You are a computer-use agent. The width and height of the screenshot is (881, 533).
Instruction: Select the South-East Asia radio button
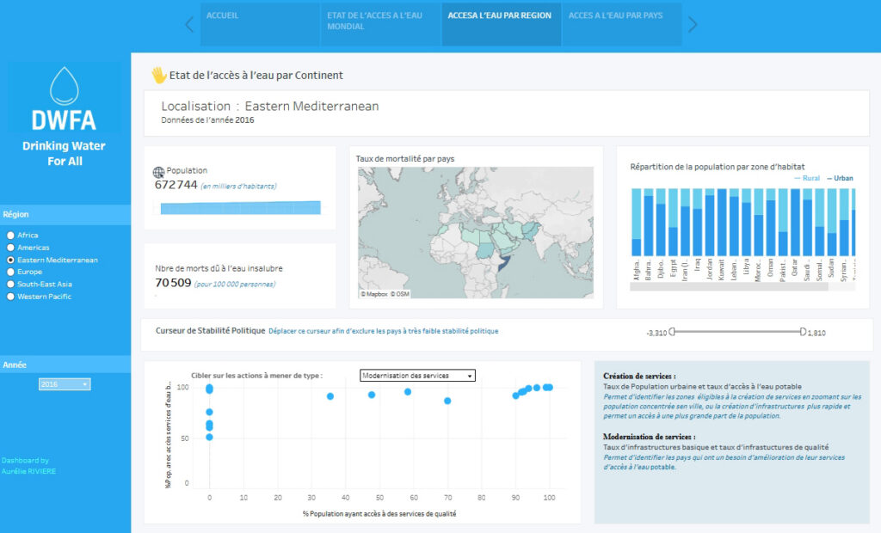click(x=9, y=284)
